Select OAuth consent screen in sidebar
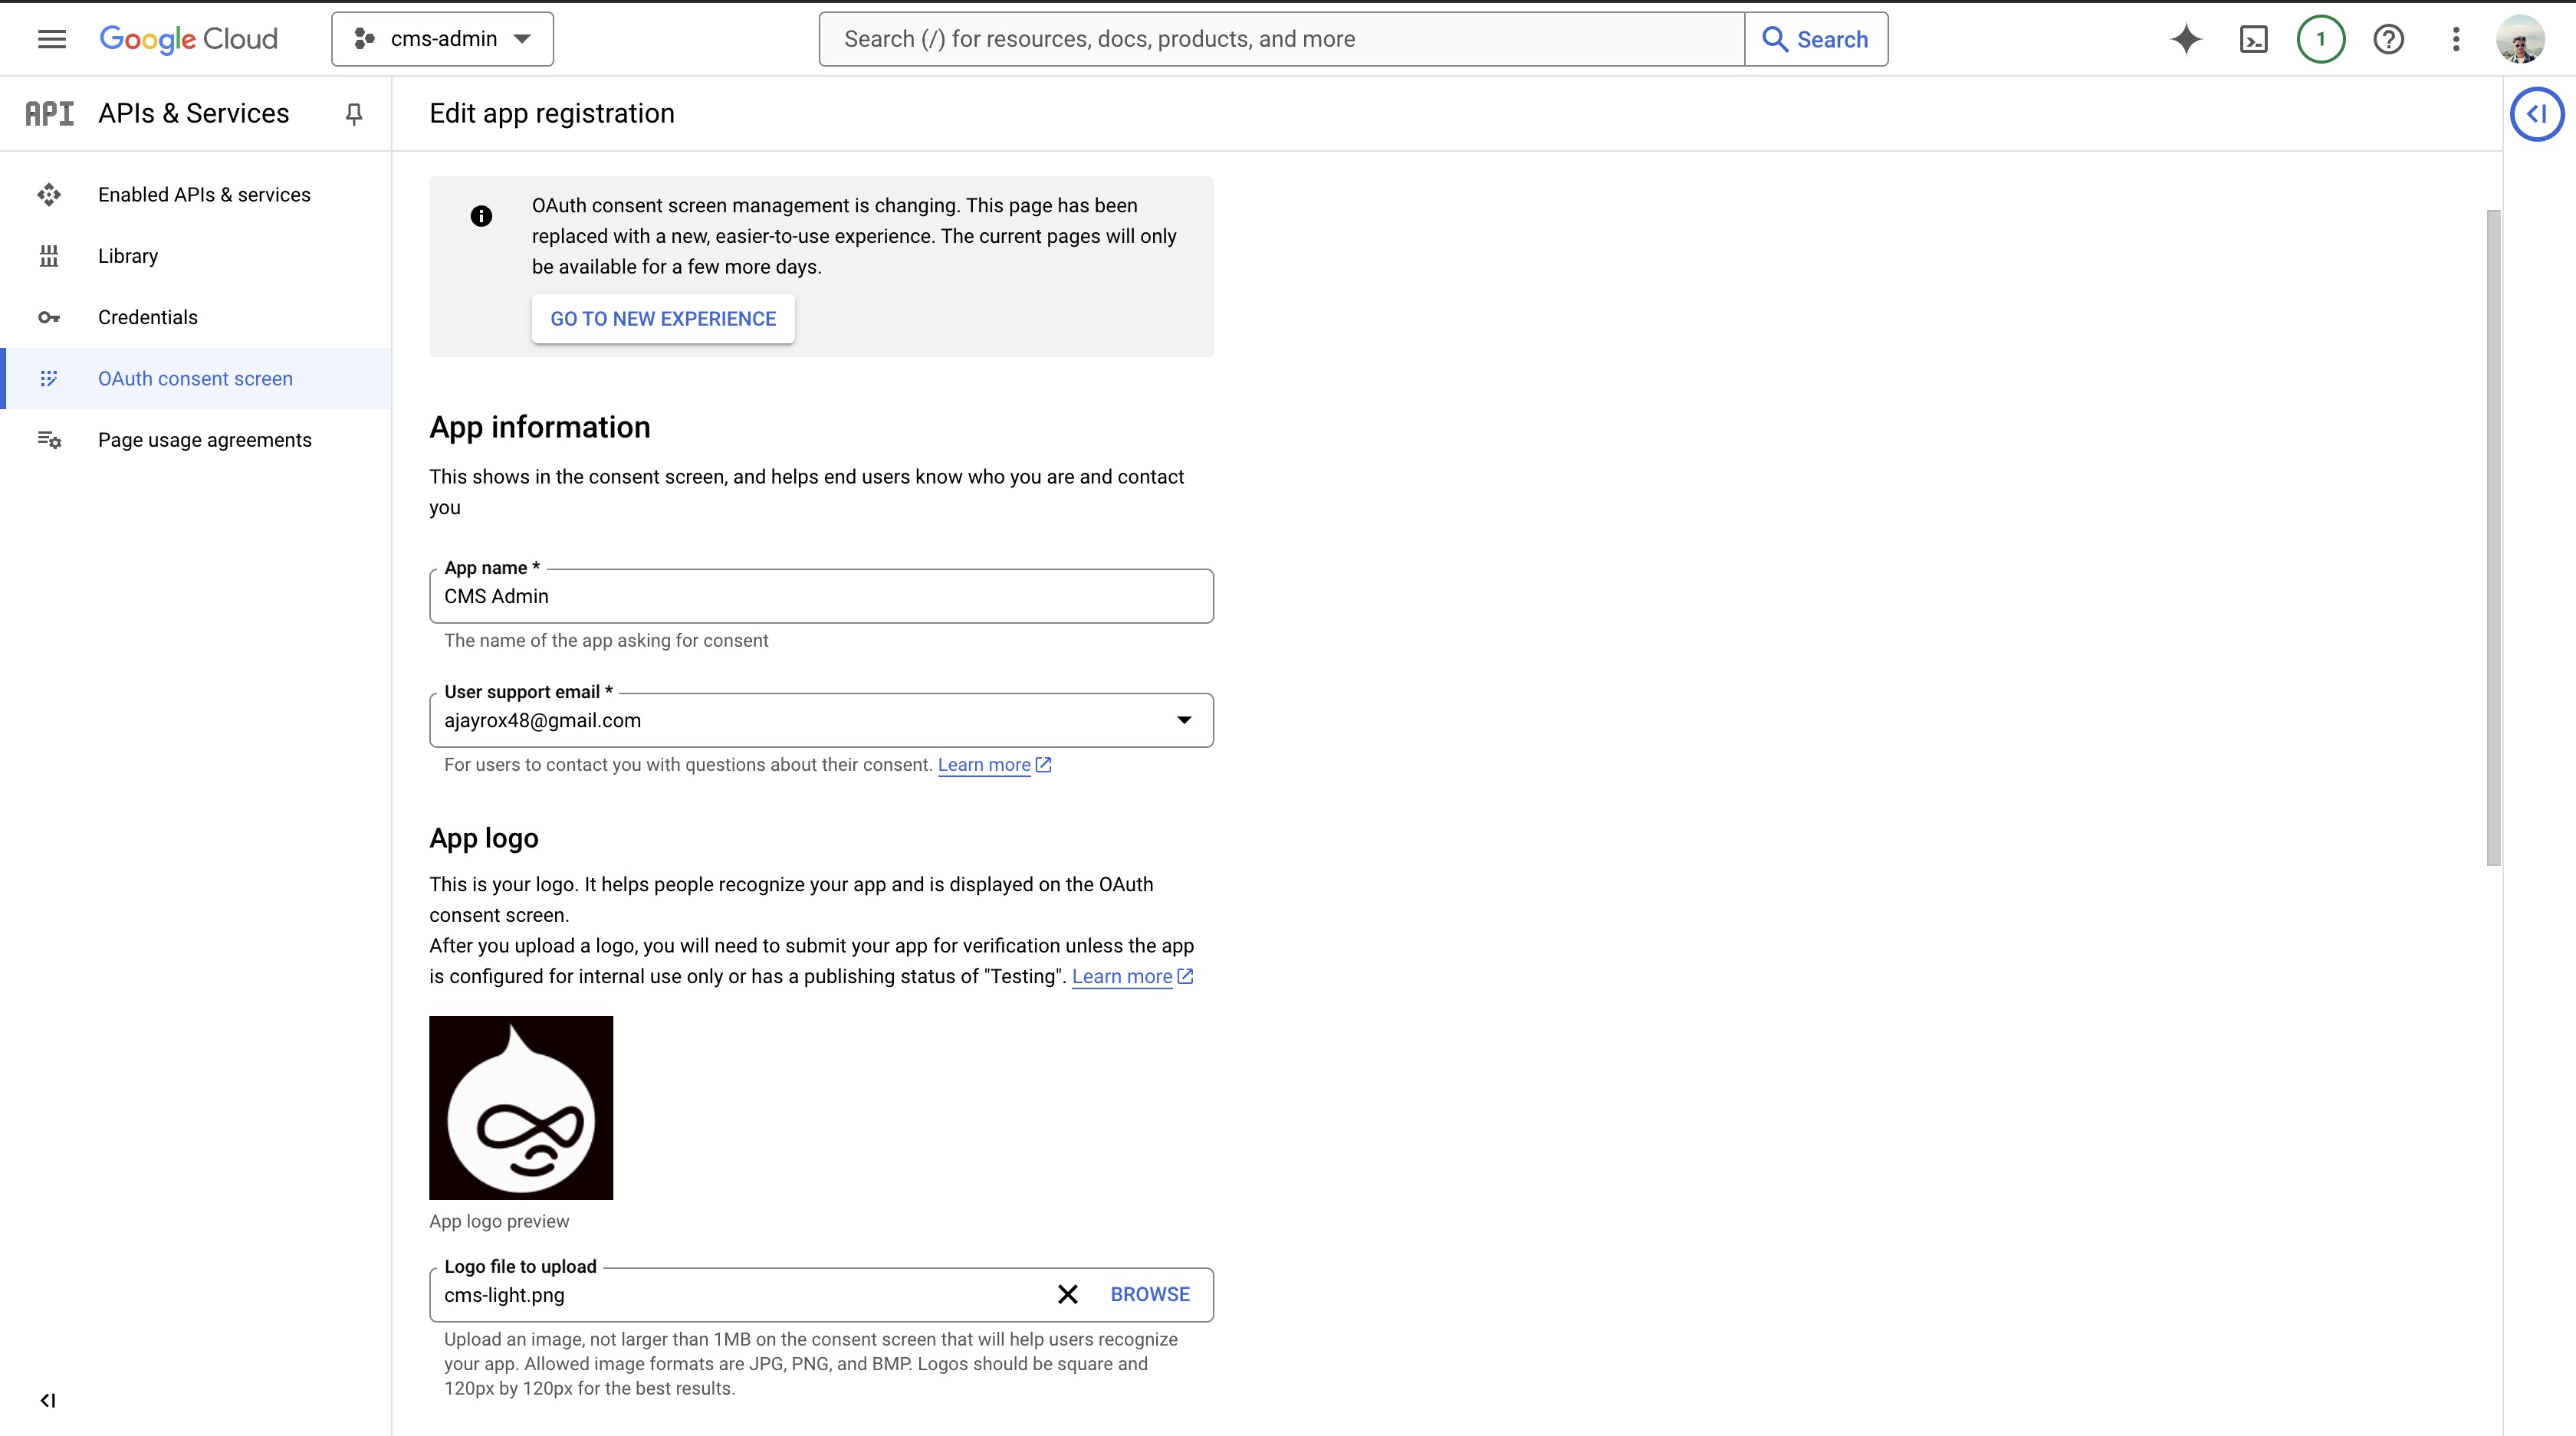2576x1436 pixels. tap(195, 378)
